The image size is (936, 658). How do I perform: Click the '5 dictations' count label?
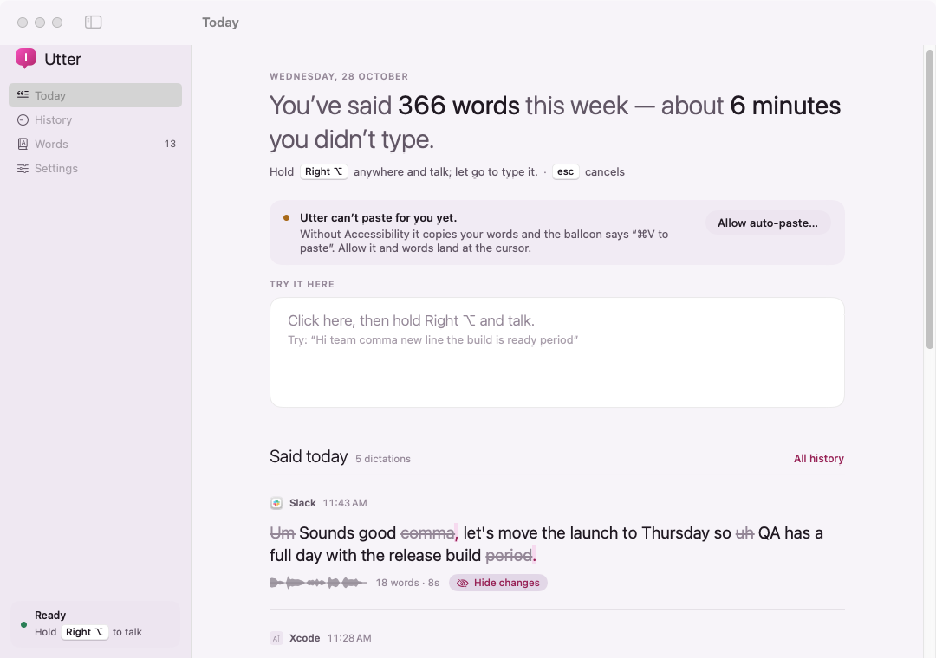click(383, 459)
